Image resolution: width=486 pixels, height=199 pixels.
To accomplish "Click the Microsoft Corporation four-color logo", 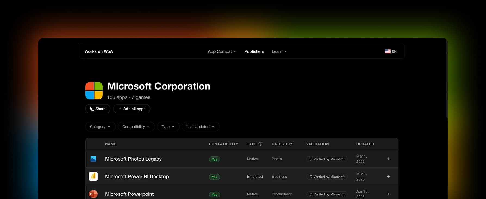I will [x=94, y=91].
